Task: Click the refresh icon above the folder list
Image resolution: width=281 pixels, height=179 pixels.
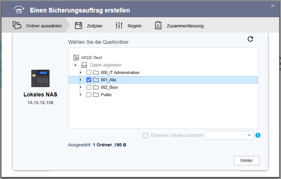Action: tap(250, 39)
